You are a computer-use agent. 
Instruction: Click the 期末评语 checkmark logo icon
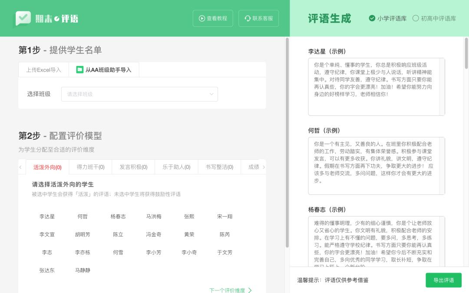tap(23, 18)
